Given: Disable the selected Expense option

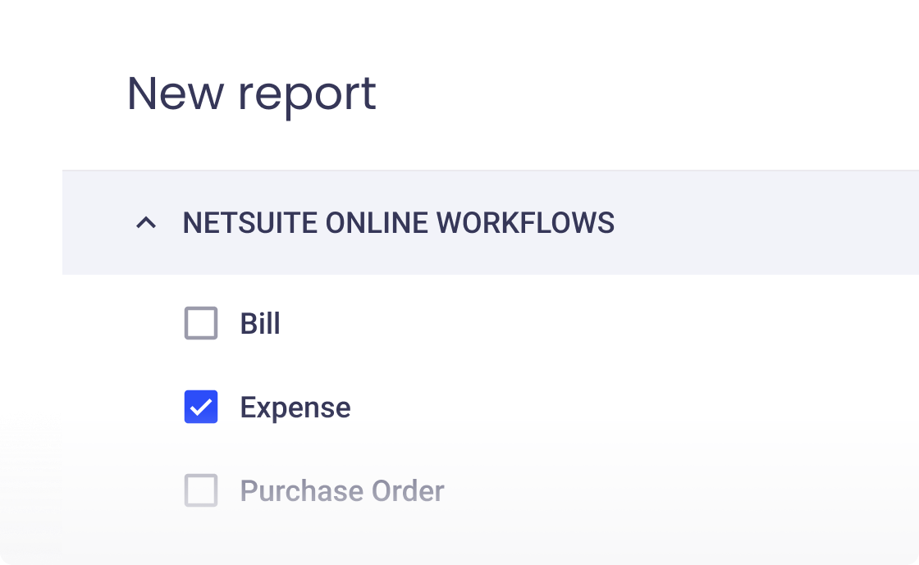Looking at the screenshot, I should pyautogui.click(x=200, y=407).
